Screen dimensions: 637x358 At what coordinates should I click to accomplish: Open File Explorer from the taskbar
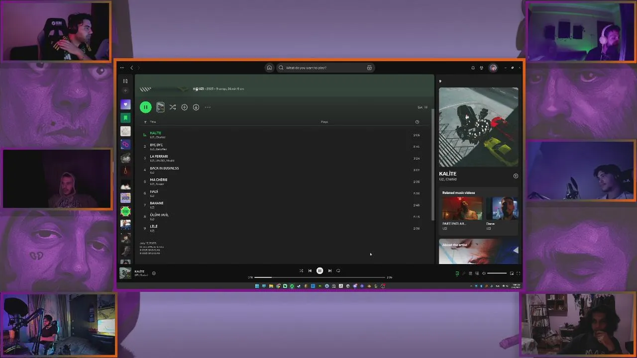point(271,286)
